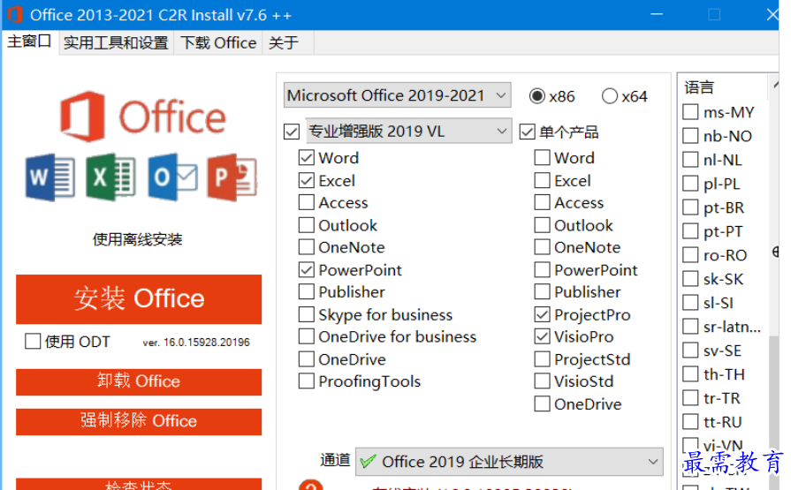Enable OneDrive for business checkbox
Viewport: 791px width, 490px height.
pos(306,336)
